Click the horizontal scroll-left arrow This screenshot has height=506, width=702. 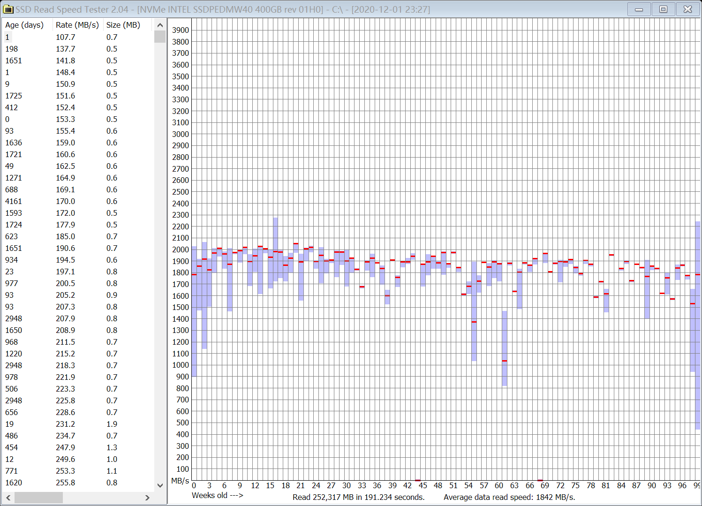click(x=8, y=498)
